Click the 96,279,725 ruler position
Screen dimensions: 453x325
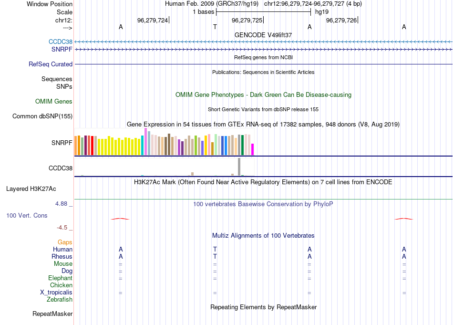[x=247, y=20]
